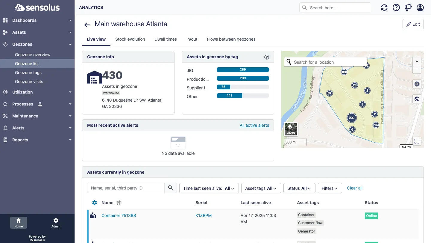Open the Asset tags filter dropdown

point(261,188)
